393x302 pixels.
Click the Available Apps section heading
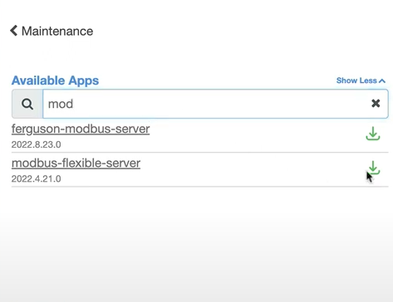tap(55, 80)
